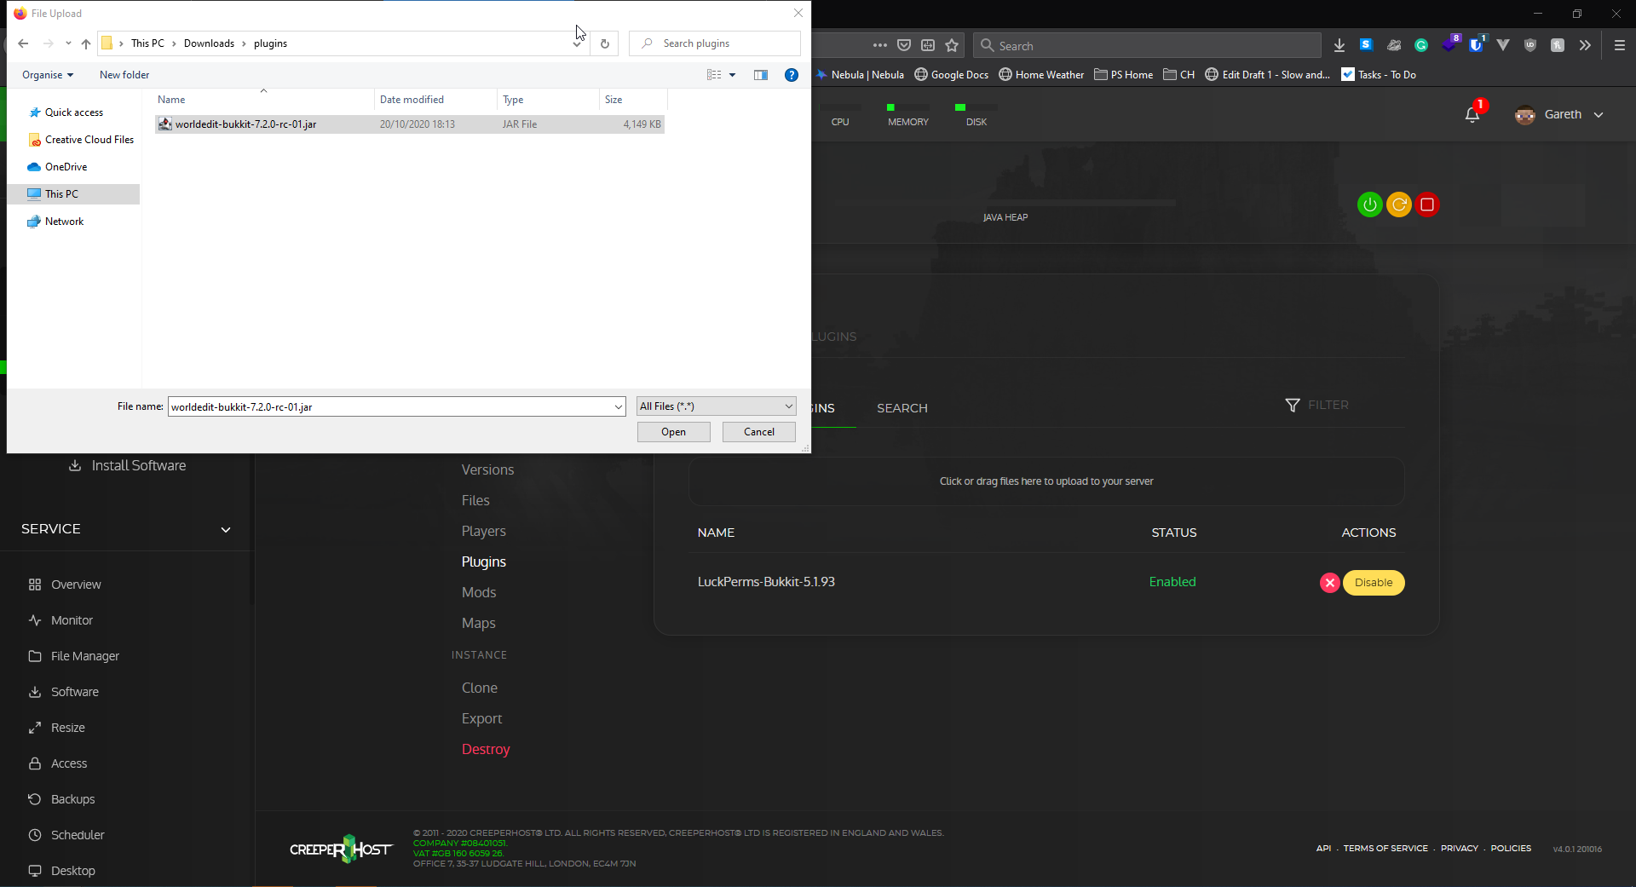Screen dimensions: 1636x887
Task: Click the red stop server icon
Action: click(x=1428, y=204)
